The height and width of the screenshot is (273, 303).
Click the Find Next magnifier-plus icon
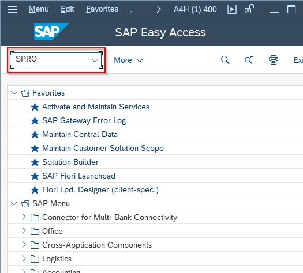[249, 60]
